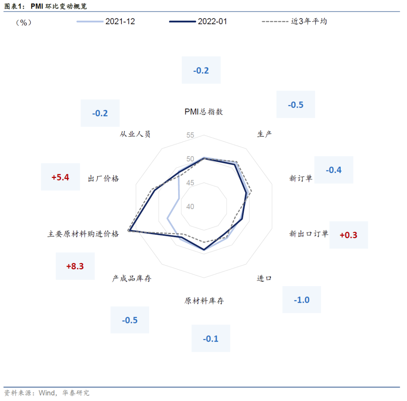Select the +0.3 change value box

(349, 235)
